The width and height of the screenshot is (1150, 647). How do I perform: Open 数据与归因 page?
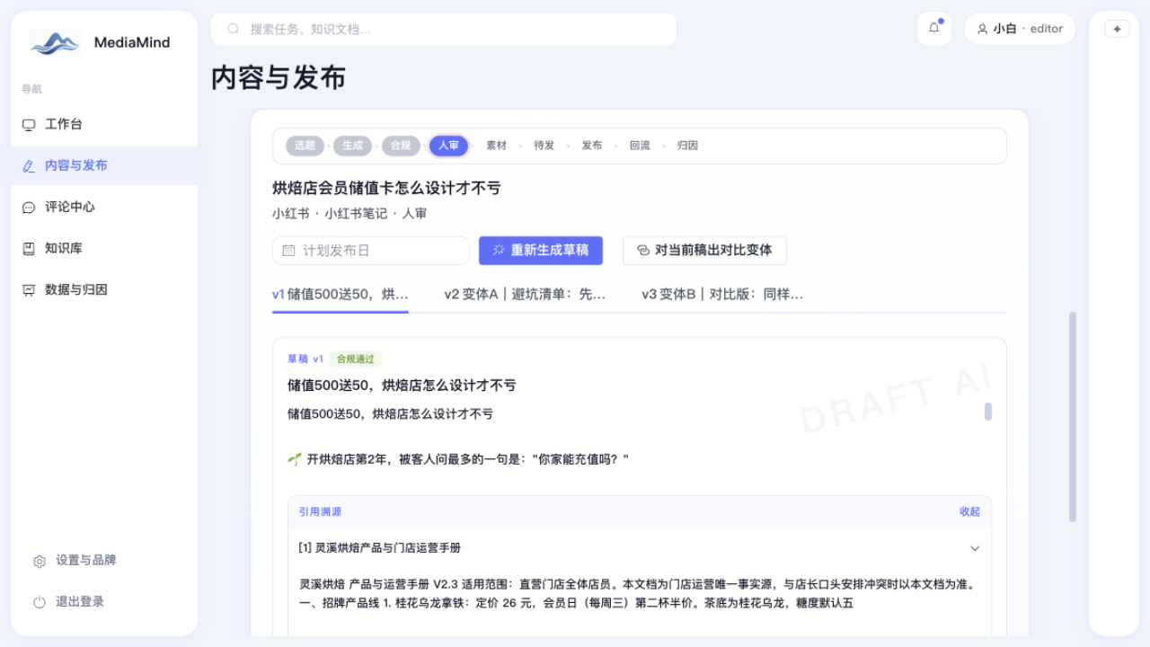(x=104, y=290)
